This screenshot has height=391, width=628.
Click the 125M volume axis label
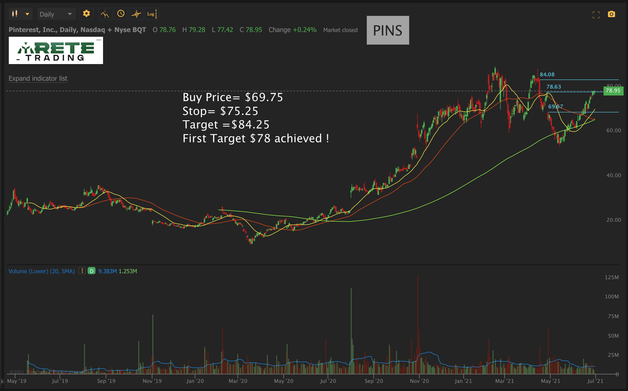tap(612, 277)
